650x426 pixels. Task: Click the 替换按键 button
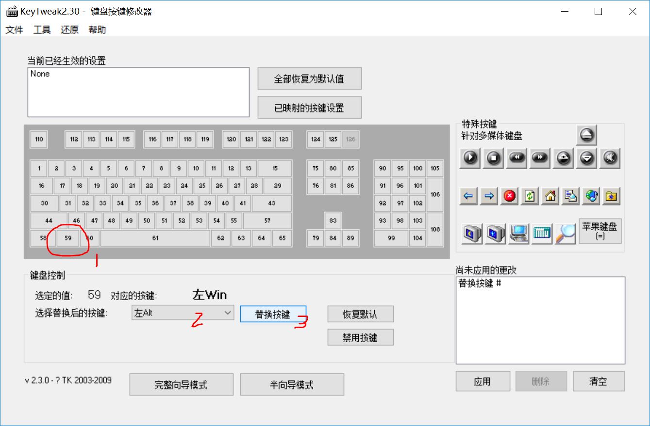pos(273,314)
